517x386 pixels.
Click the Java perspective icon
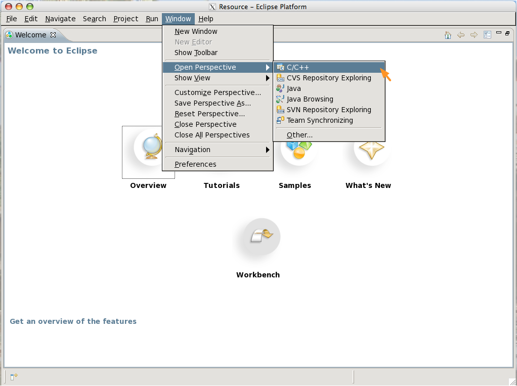(280, 88)
